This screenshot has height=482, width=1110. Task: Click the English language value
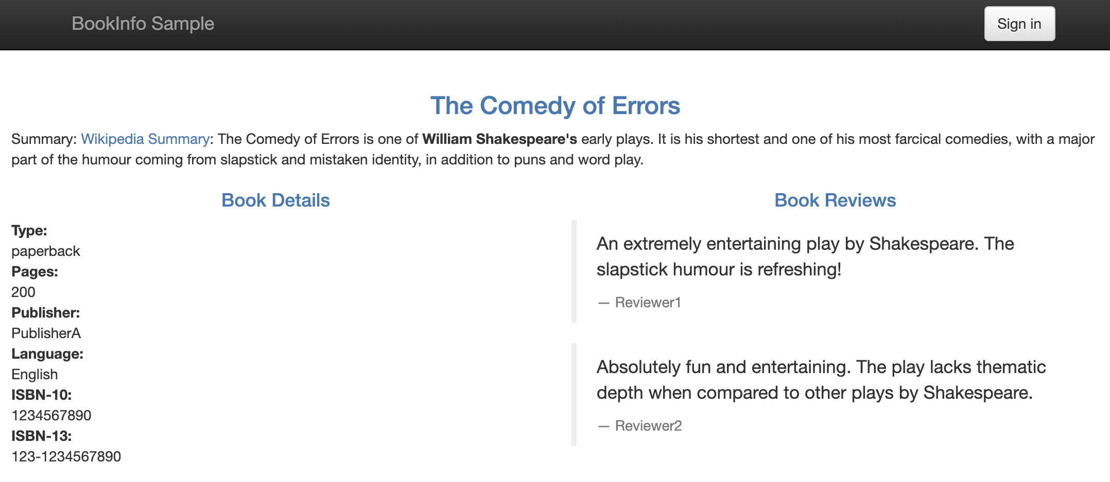pos(34,375)
